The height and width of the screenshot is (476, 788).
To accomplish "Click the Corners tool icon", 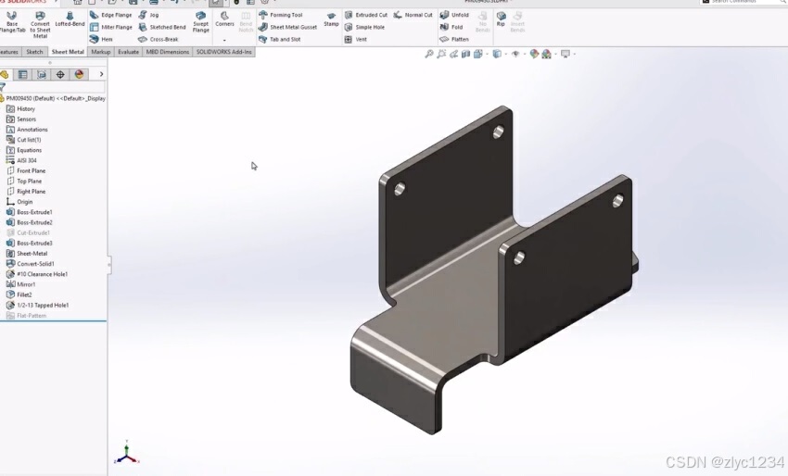I will [224, 19].
